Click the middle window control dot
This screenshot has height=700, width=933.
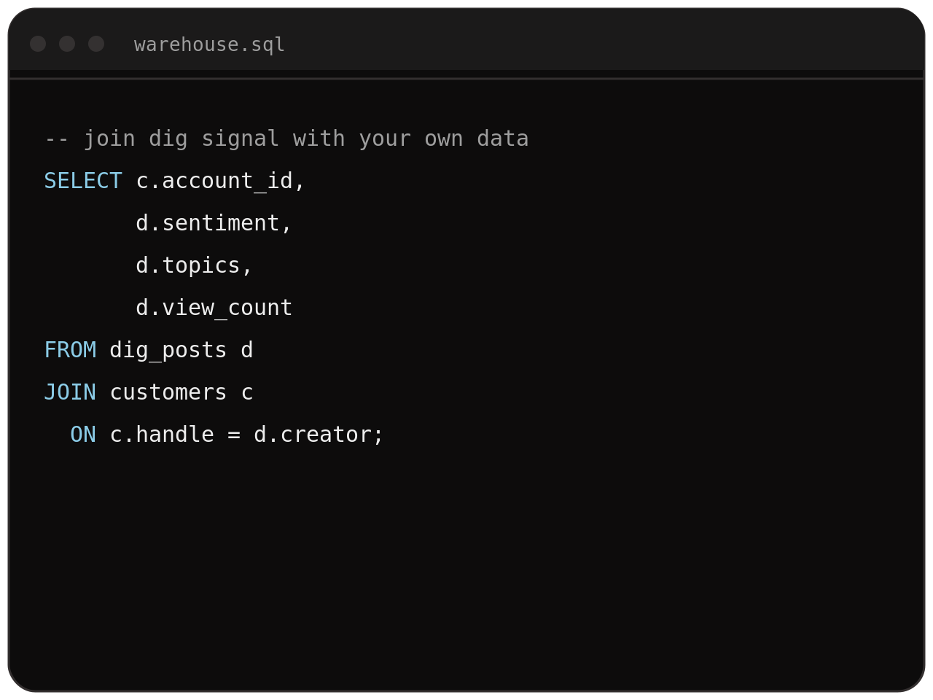pos(67,44)
